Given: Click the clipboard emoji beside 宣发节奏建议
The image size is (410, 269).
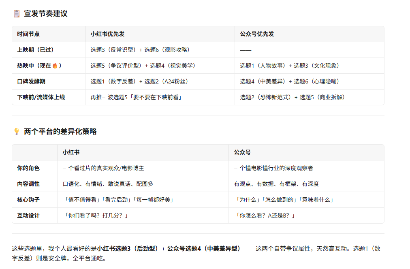Looking at the screenshot, I should pyautogui.click(x=17, y=14).
